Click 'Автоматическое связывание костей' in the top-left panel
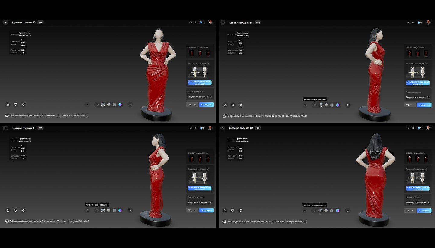 pos(200,83)
